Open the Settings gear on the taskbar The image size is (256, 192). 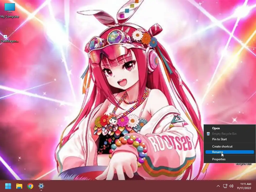tap(41, 186)
